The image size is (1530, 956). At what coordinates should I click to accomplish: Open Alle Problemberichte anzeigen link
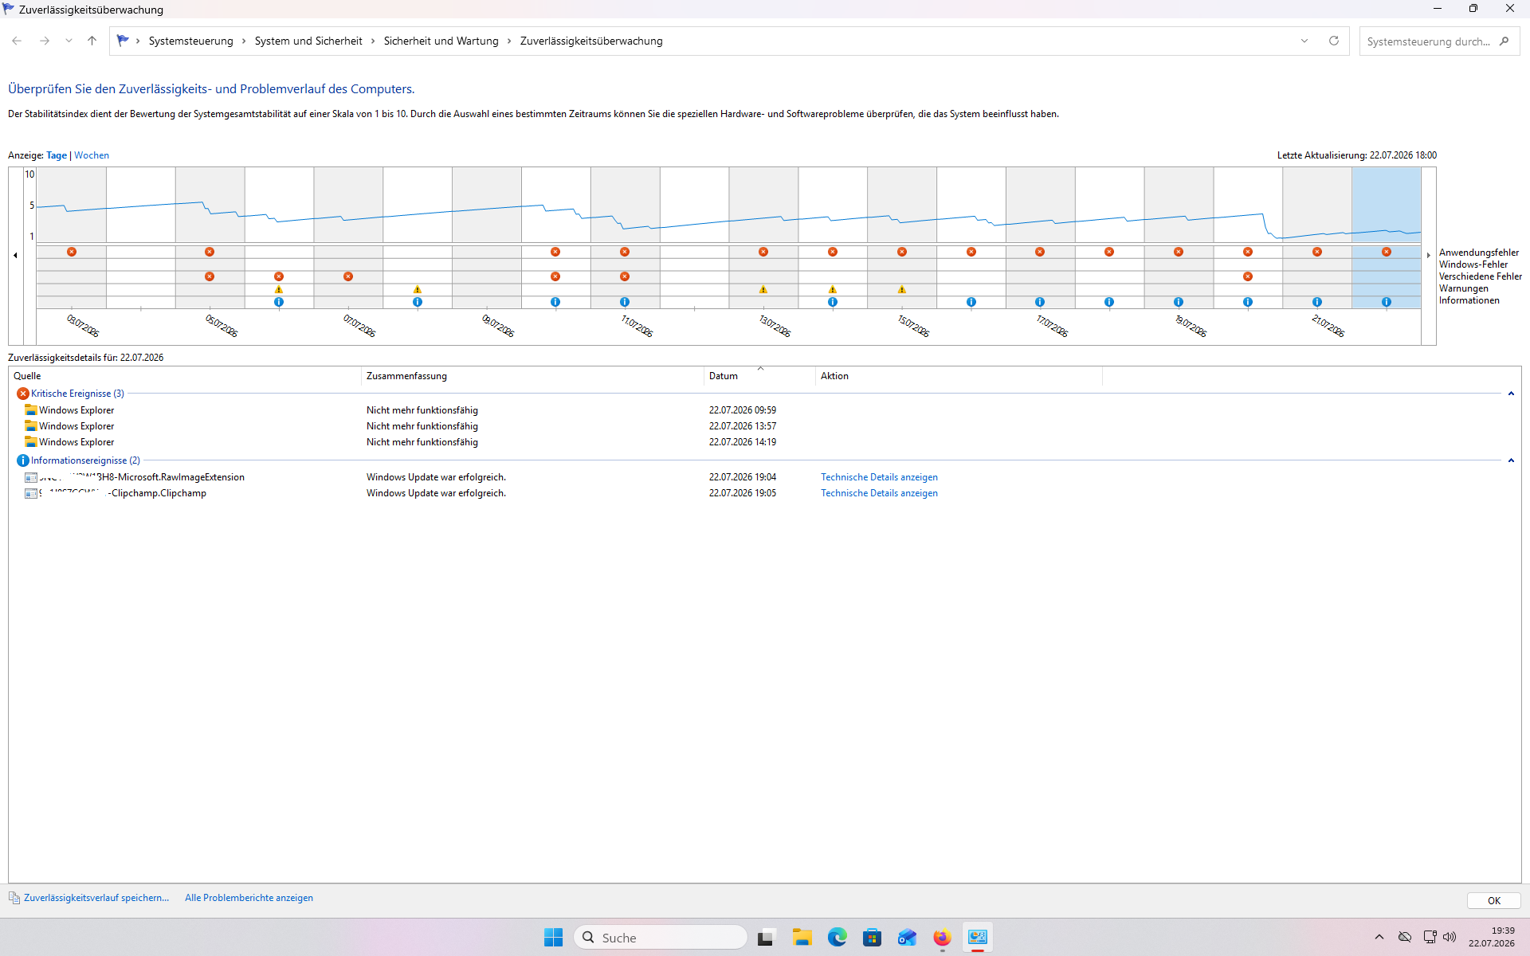[x=249, y=898]
